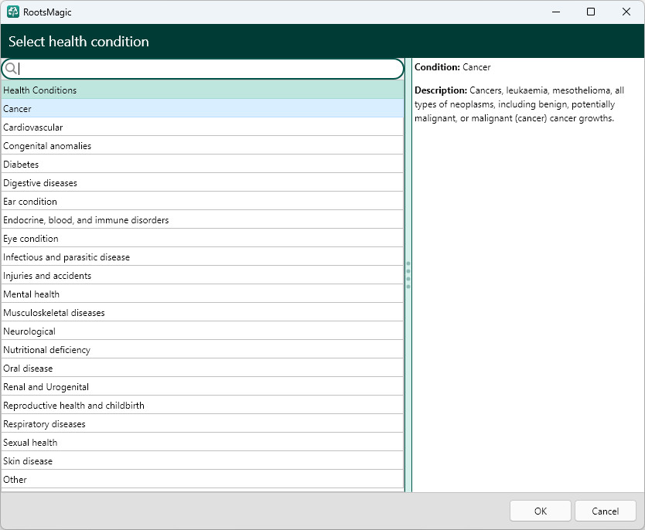Viewport: 645px width, 530px height.
Task: Select the Cardiovascular condition
Action: [203, 127]
